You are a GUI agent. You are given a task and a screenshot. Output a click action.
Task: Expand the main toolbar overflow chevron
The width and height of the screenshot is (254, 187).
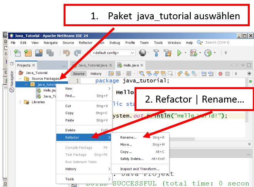(225, 53)
